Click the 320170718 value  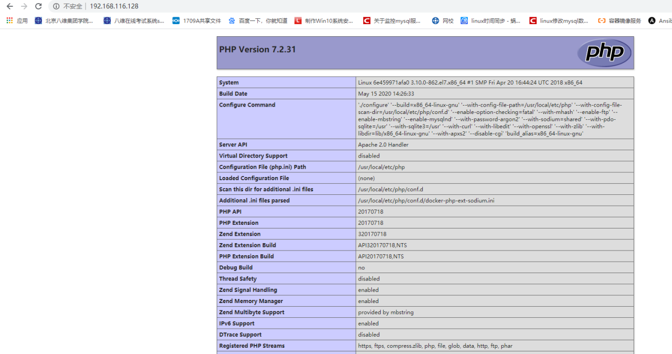(x=372, y=234)
